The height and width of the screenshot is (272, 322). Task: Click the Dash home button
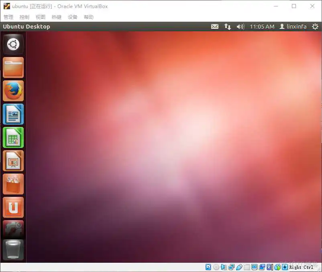(x=13, y=44)
